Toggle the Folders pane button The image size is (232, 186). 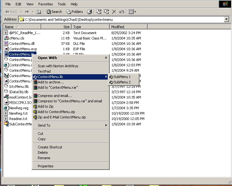(74, 12)
